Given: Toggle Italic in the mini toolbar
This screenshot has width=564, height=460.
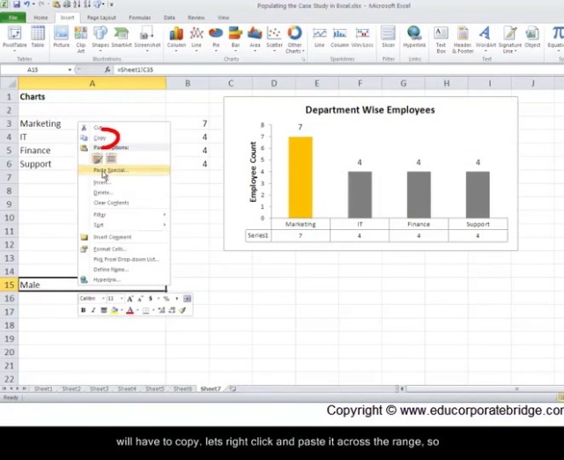Looking at the screenshot, I should [93, 310].
